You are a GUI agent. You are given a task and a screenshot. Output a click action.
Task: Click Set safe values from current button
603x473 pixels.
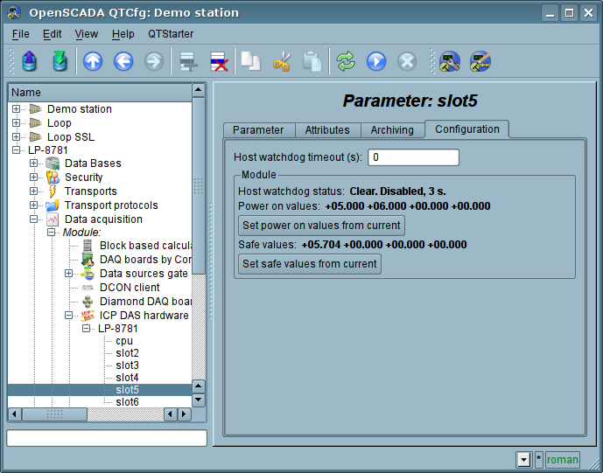[310, 264]
